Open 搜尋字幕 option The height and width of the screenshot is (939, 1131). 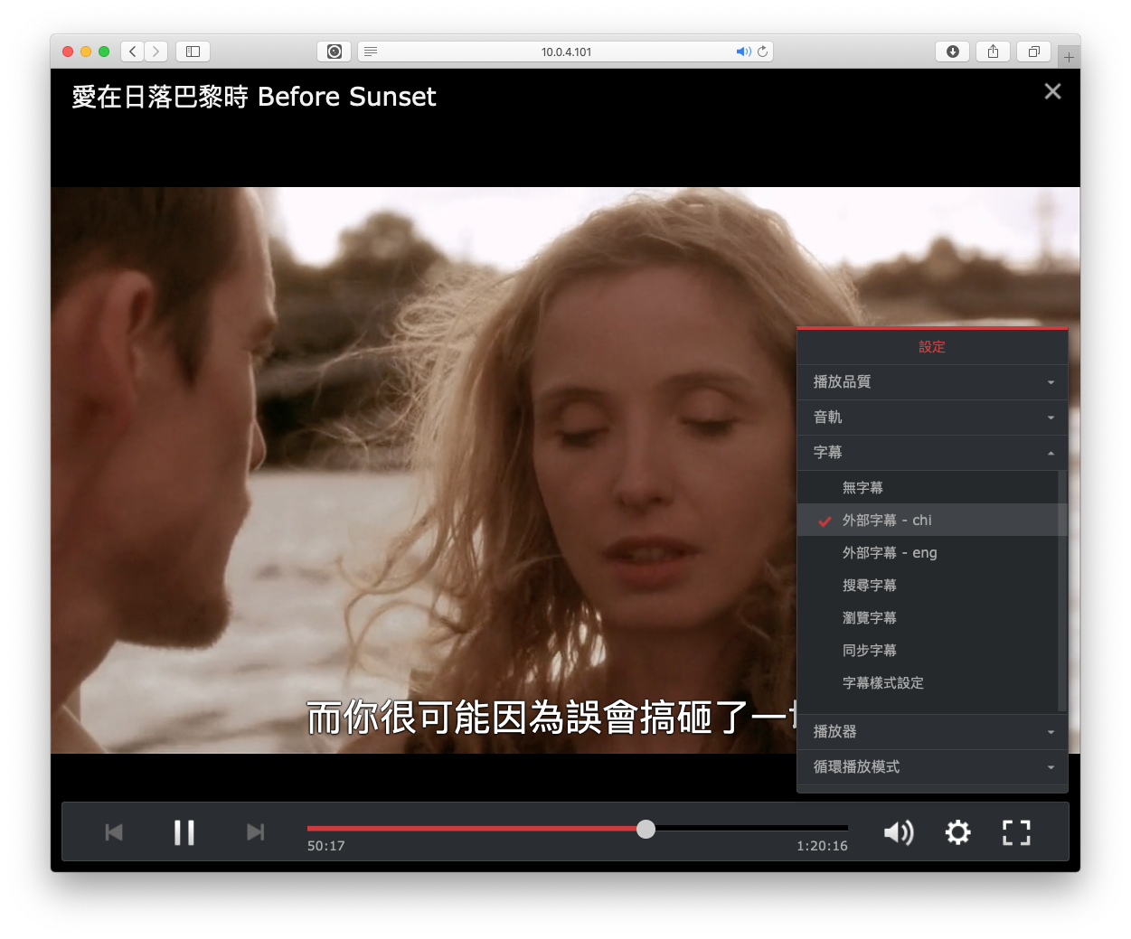pyautogui.click(x=928, y=585)
